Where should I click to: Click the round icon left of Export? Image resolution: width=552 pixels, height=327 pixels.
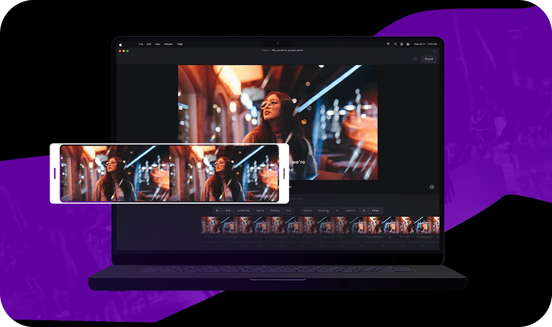pos(415,59)
